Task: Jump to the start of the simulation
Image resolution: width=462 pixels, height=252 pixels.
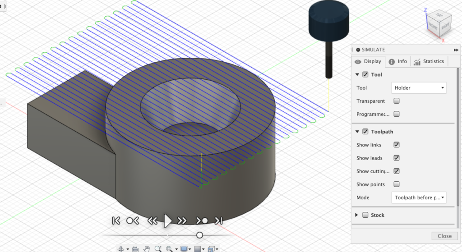Action: [x=116, y=220]
